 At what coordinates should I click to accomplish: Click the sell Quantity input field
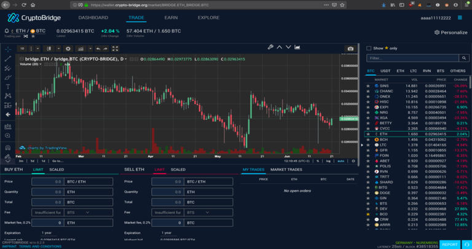pos(168,192)
